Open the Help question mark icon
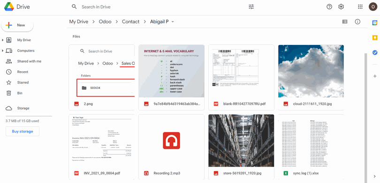 [x=329, y=7]
